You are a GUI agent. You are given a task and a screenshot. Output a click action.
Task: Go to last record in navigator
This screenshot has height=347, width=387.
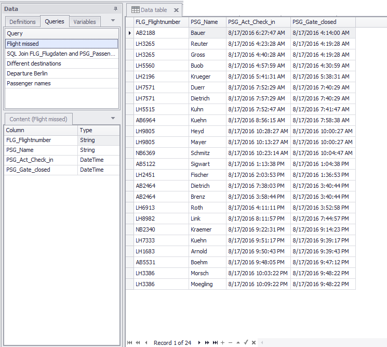(215, 342)
